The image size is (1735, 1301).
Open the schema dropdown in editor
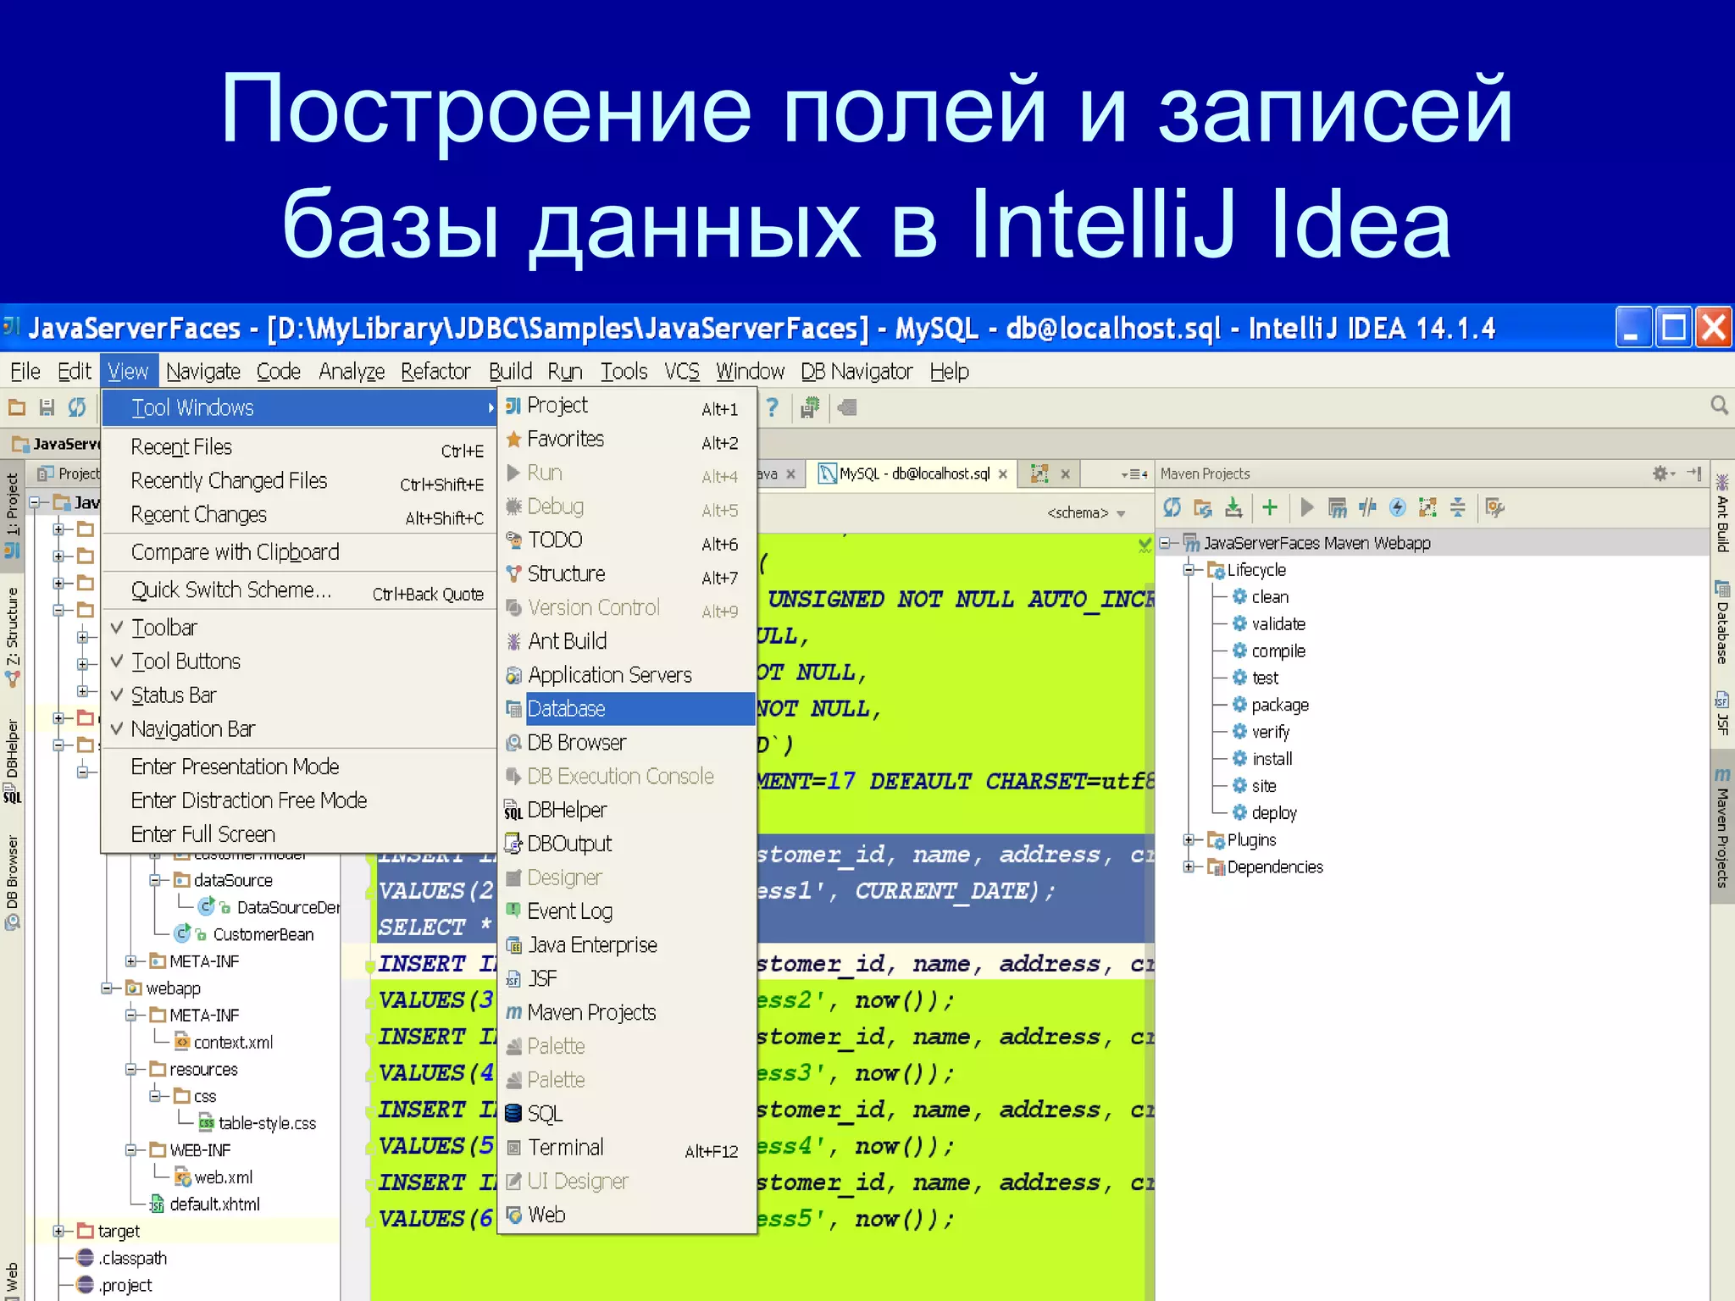(1087, 513)
